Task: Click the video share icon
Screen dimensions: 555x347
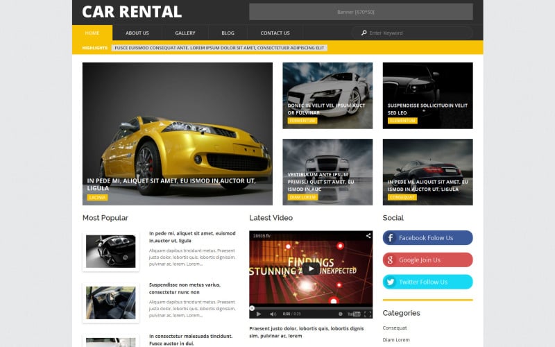Action: pyautogui.click(x=368, y=236)
